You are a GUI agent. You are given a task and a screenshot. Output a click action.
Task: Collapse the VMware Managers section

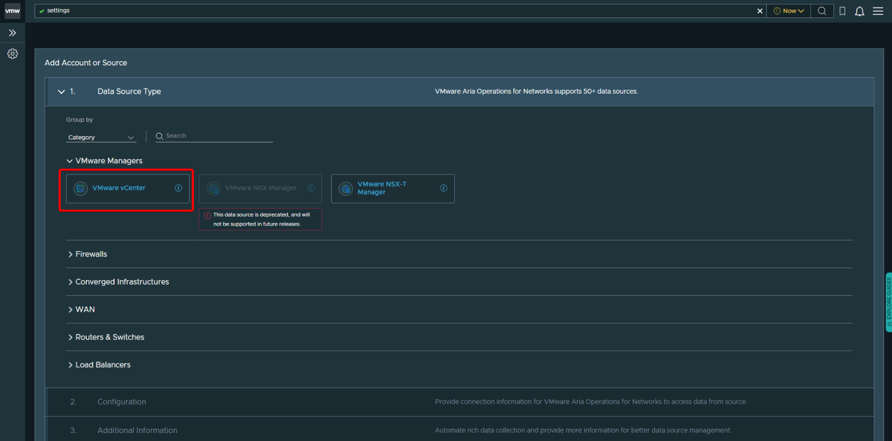tap(70, 161)
